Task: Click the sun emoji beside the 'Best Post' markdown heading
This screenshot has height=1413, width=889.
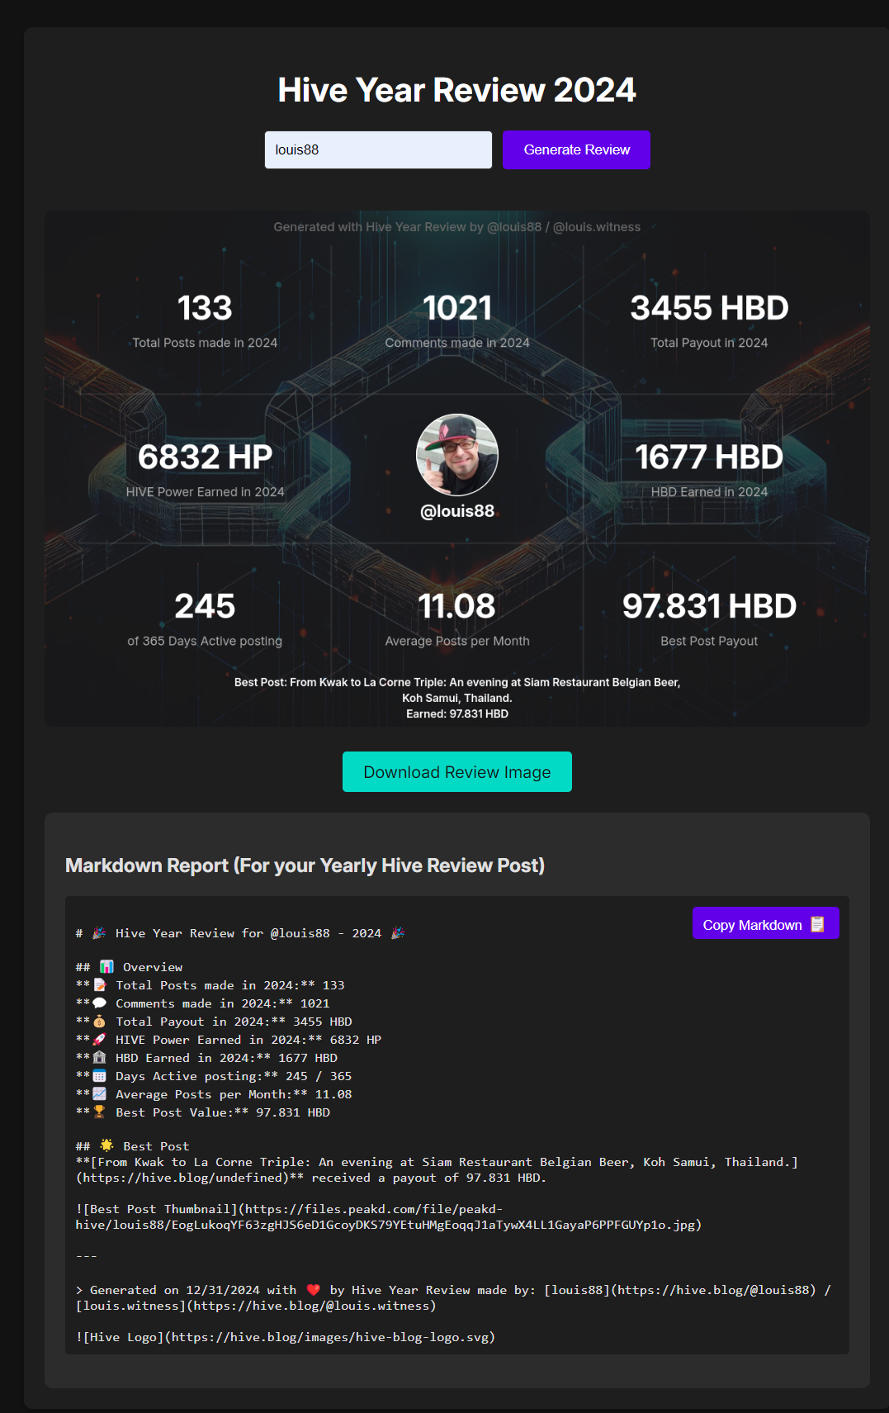Action: click(x=106, y=1145)
